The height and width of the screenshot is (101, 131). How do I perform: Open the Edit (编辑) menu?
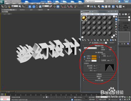[x=8, y=3]
